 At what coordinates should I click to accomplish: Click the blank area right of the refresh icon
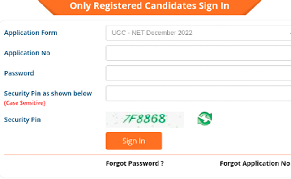[251, 119]
